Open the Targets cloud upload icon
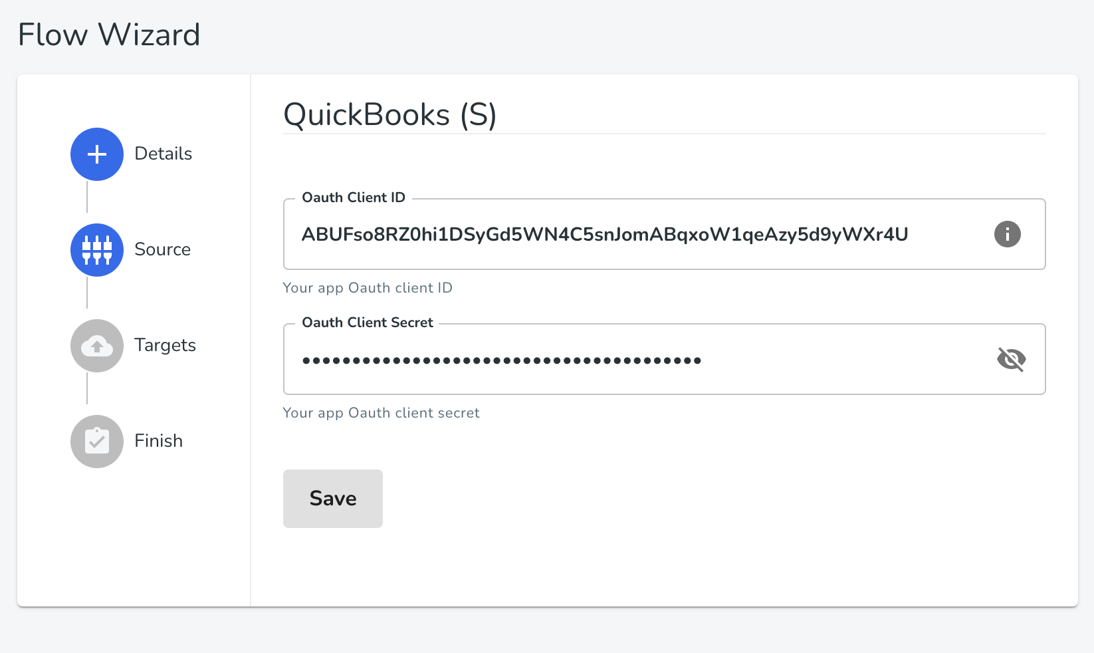The width and height of the screenshot is (1094, 653). tap(97, 346)
